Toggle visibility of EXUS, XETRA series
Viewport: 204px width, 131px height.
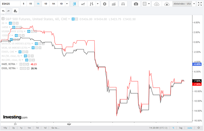[21, 68]
